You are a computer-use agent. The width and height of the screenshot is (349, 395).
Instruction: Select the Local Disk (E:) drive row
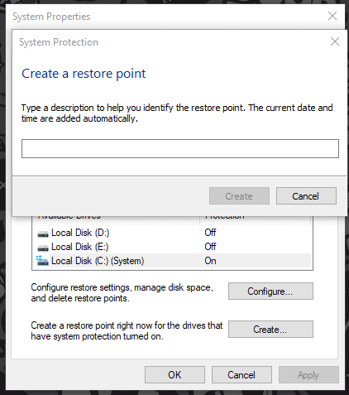[172, 247]
